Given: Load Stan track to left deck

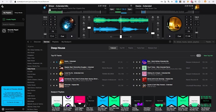Looking at the screenshot, I should 137,62.
